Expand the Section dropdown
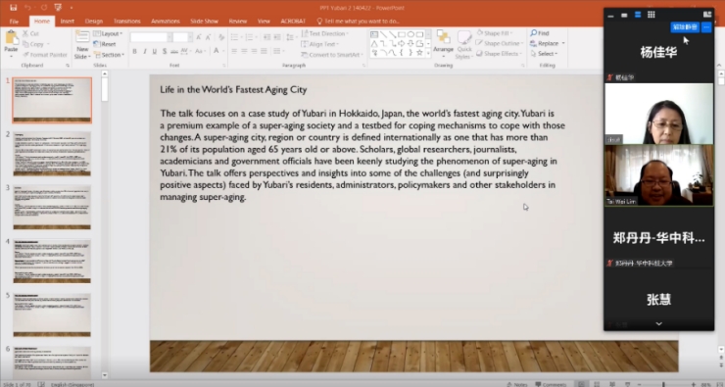Viewport: 725px width, 387px height. 109,55
